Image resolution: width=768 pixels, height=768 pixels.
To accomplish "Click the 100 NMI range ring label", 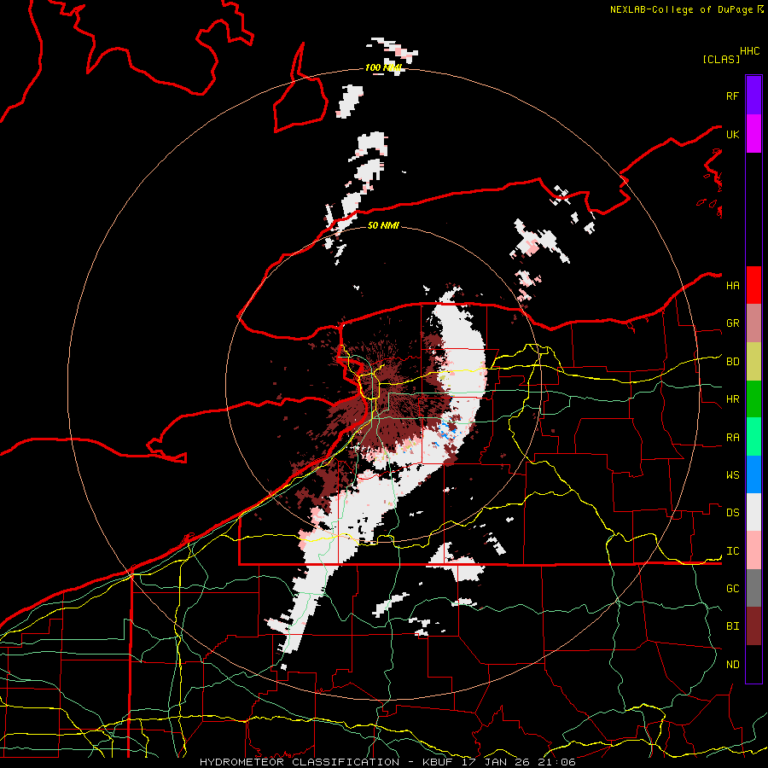I will point(383,67).
